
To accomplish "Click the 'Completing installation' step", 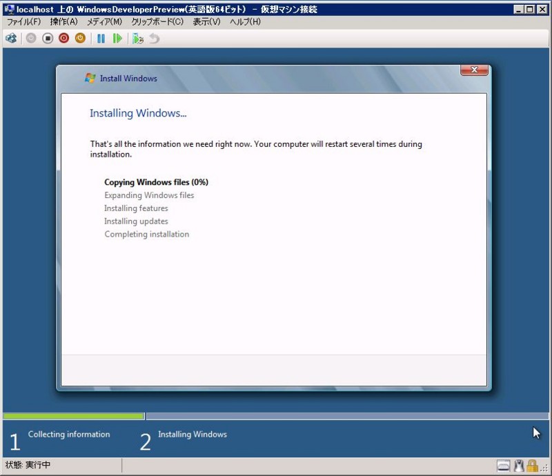I will (x=146, y=234).
